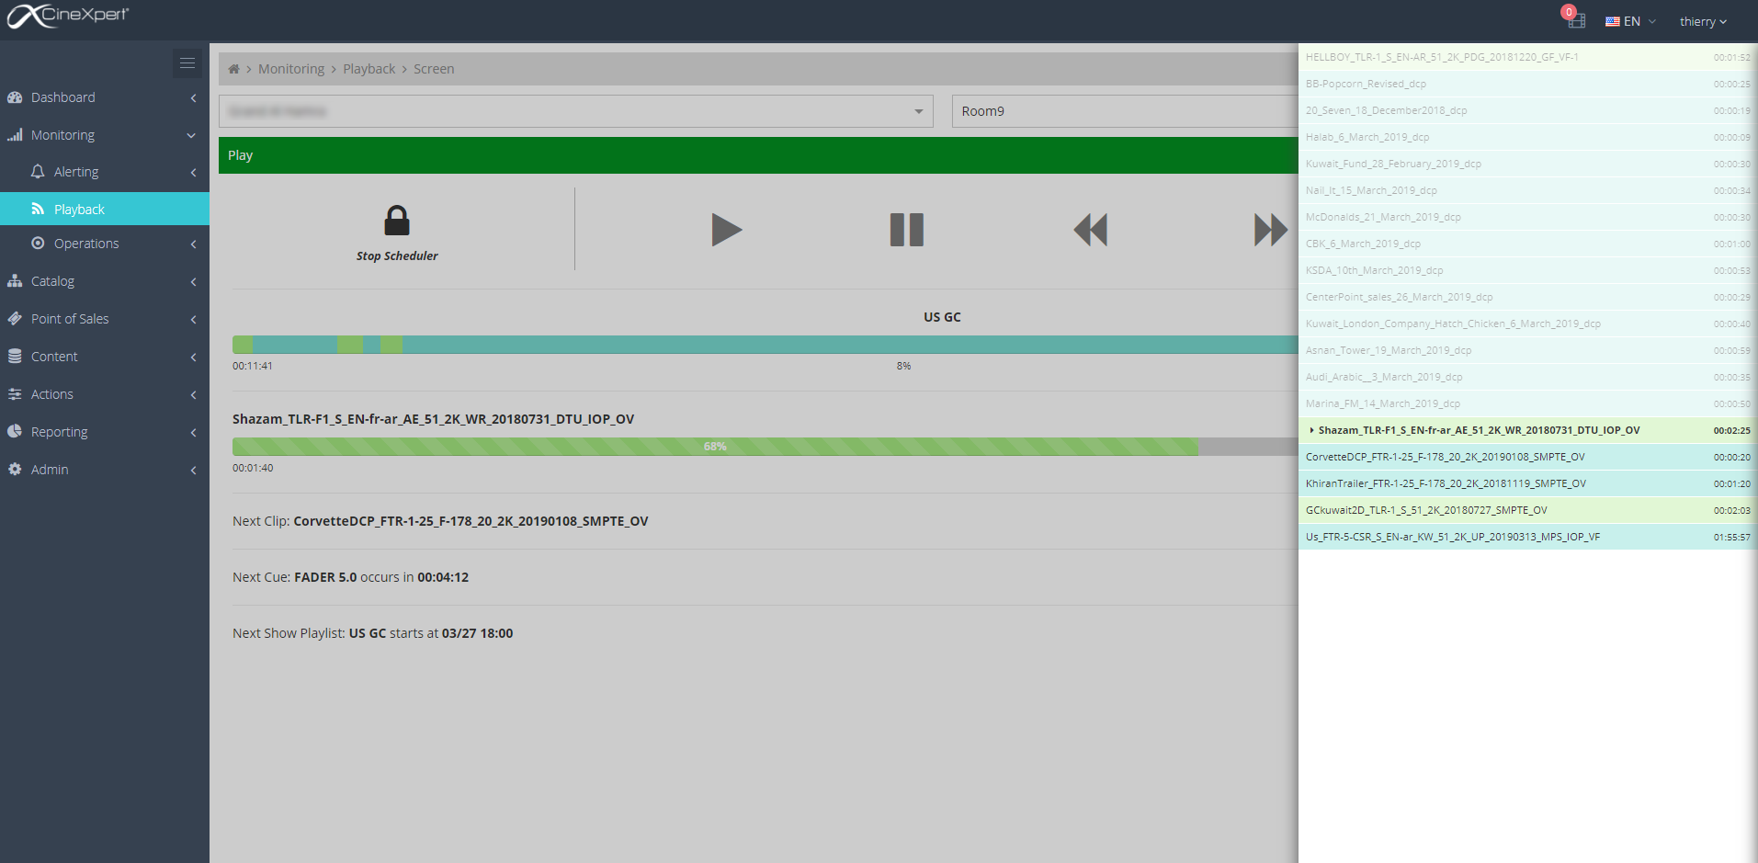Viewport: 1758px width, 863px height.
Task: Expand the Content menu chevron
Action: tap(193, 357)
